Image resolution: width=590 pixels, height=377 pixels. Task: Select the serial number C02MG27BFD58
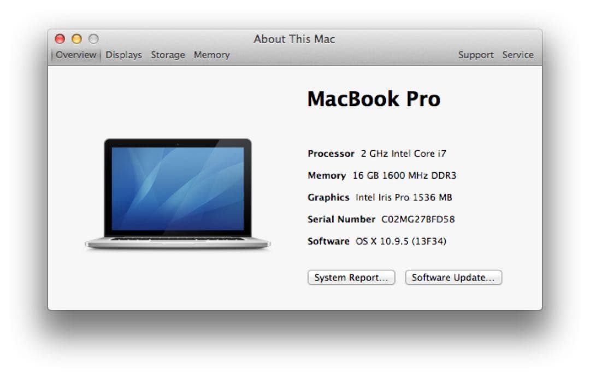tap(420, 219)
